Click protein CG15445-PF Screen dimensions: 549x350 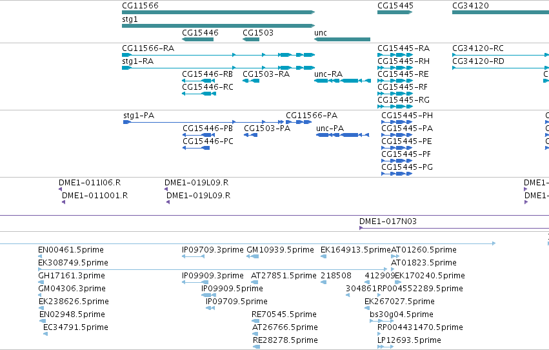click(x=397, y=161)
